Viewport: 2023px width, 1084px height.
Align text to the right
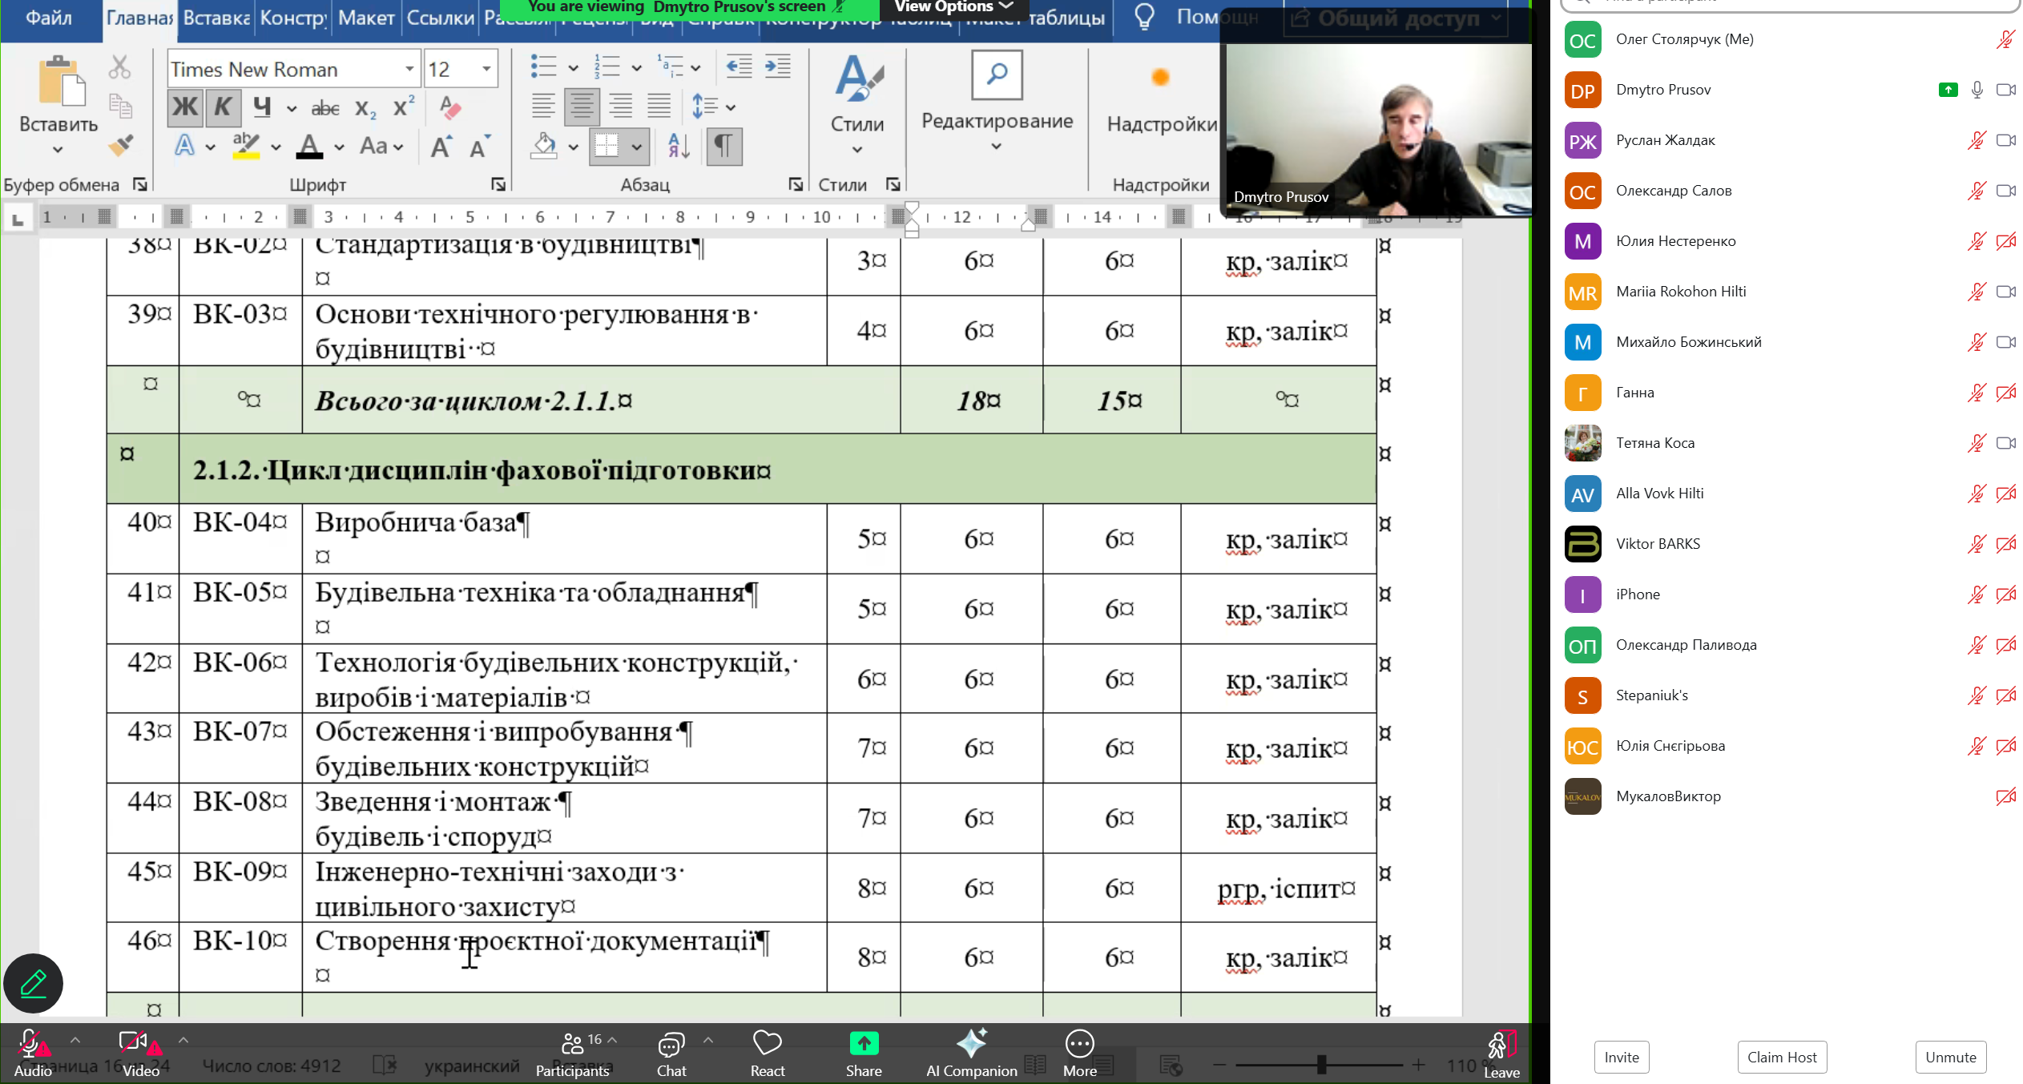621,106
